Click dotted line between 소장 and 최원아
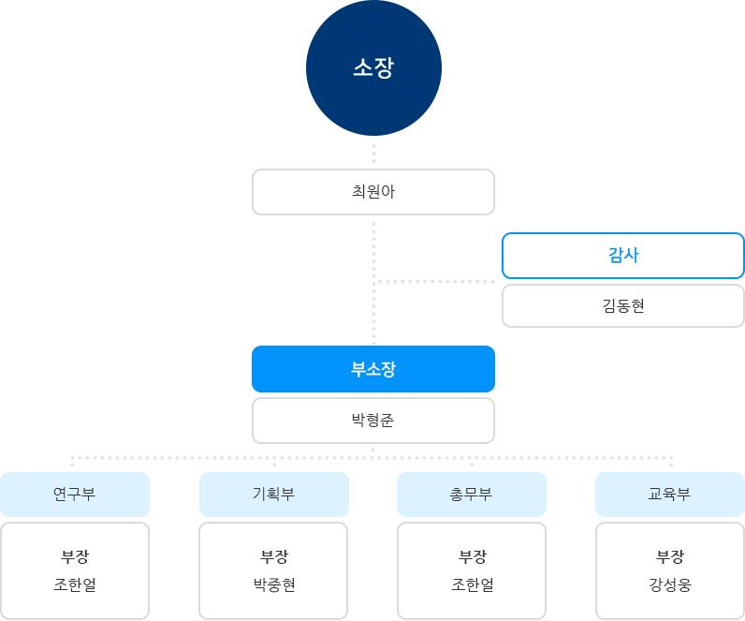Image resolution: width=745 pixels, height=621 pixels. click(373, 153)
